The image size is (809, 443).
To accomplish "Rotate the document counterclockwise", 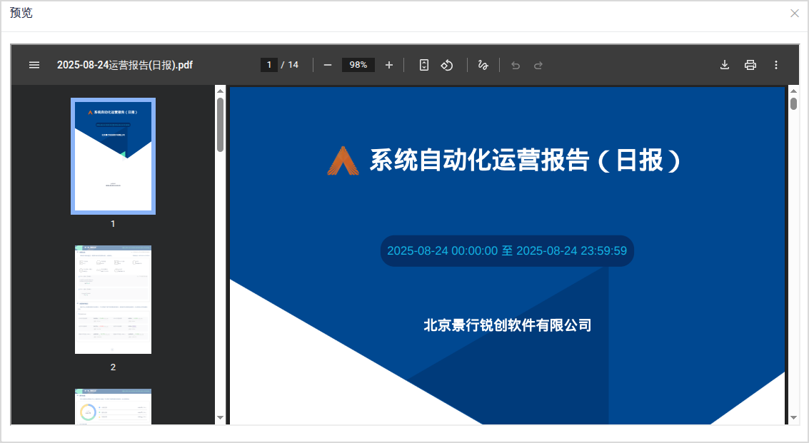I will (x=447, y=65).
